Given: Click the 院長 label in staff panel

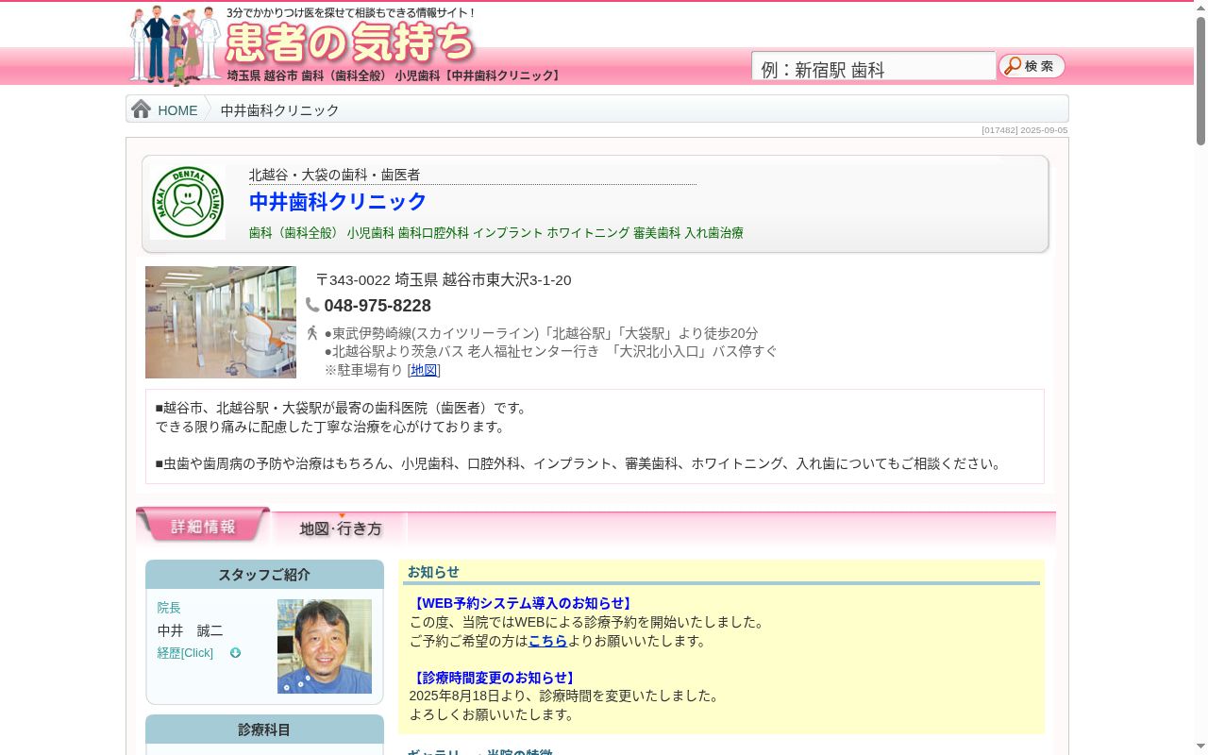Looking at the screenshot, I should tap(169, 608).
